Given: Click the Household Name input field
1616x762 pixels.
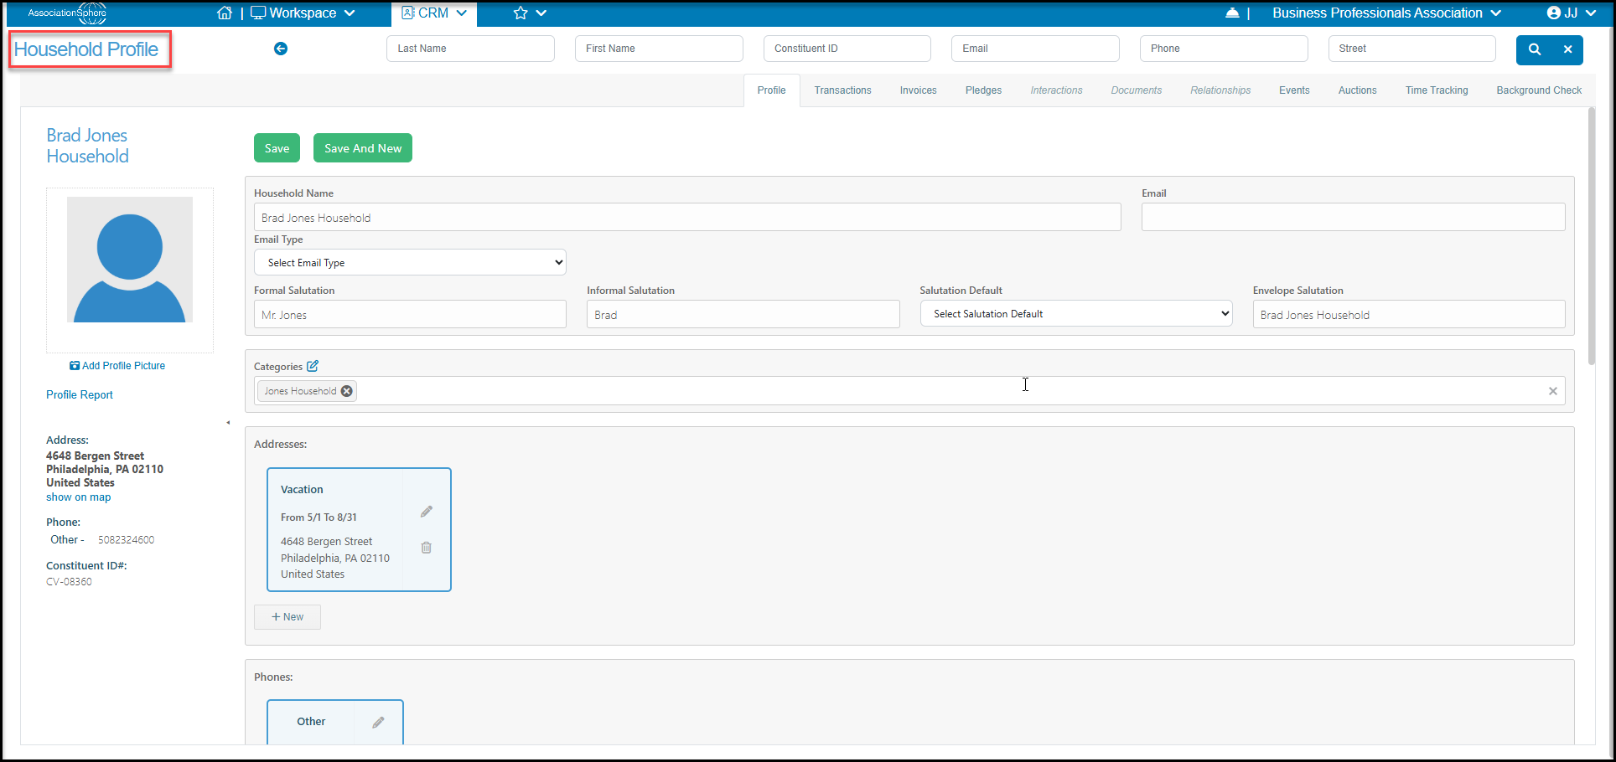Looking at the screenshot, I should pos(687,217).
